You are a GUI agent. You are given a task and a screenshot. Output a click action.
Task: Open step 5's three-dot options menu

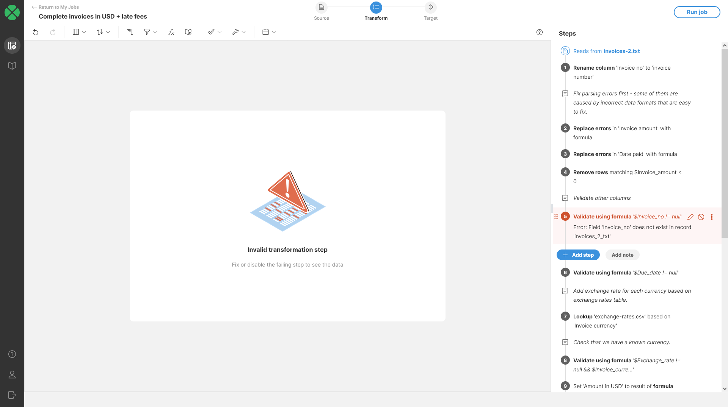(x=712, y=217)
